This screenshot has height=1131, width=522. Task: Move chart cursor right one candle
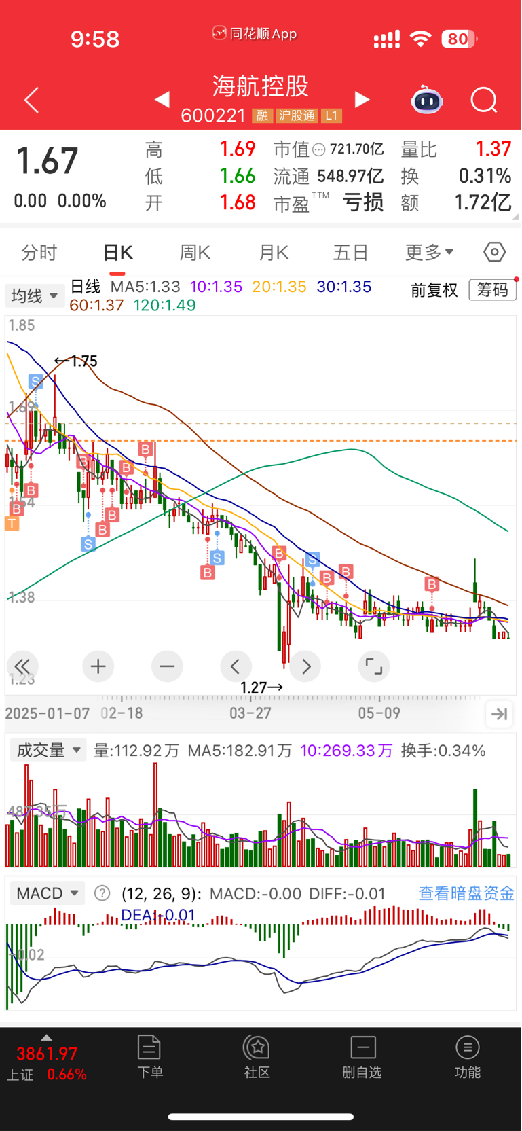[x=305, y=666]
